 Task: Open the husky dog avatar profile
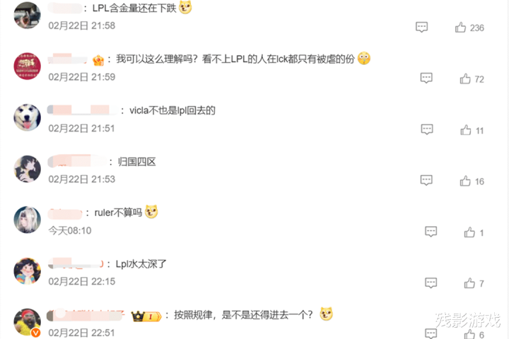click(x=28, y=117)
